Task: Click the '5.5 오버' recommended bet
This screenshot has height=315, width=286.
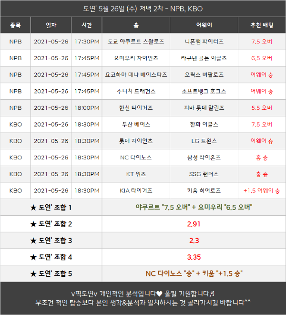Action: click(x=262, y=108)
